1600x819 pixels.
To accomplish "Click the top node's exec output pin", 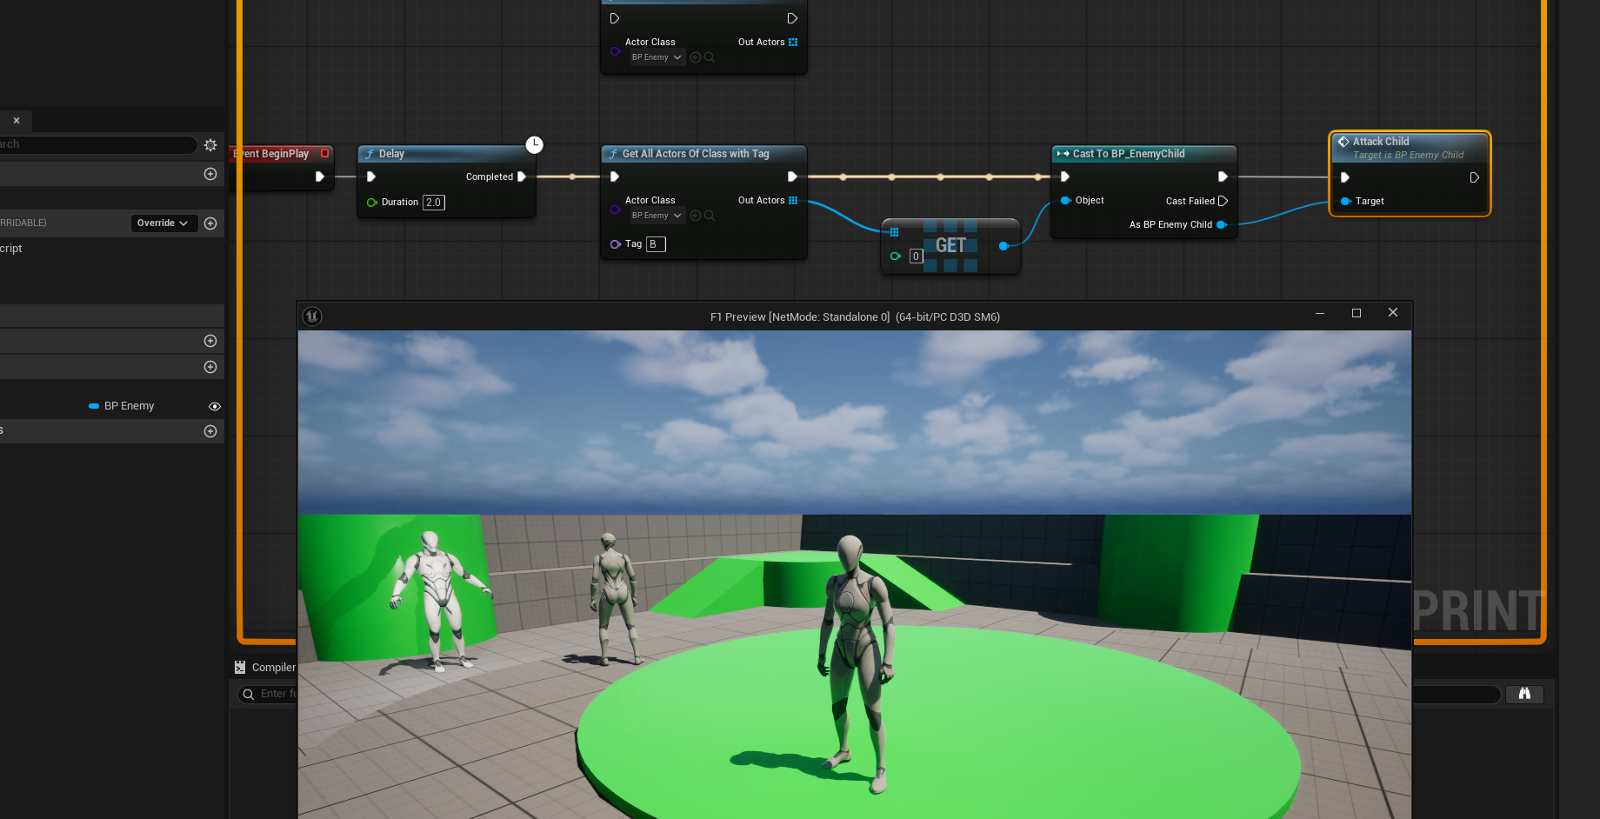I will tap(792, 18).
